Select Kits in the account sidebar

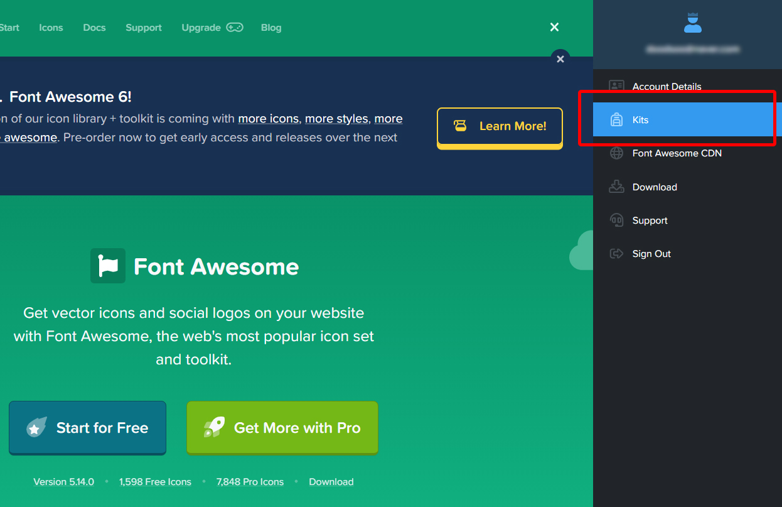pyautogui.click(x=687, y=119)
